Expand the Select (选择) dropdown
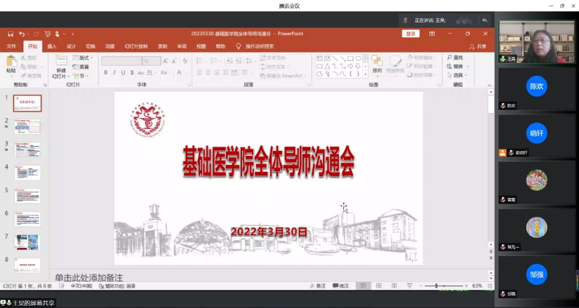579x308 pixels. tap(460, 75)
